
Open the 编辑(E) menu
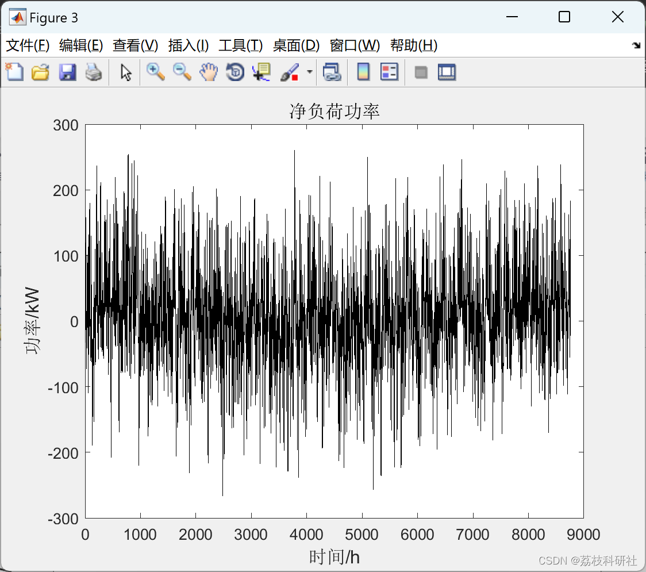tap(80, 45)
